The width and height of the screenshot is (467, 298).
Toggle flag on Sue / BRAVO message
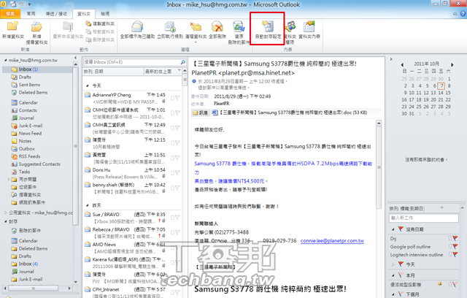pyautogui.click(x=177, y=218)
